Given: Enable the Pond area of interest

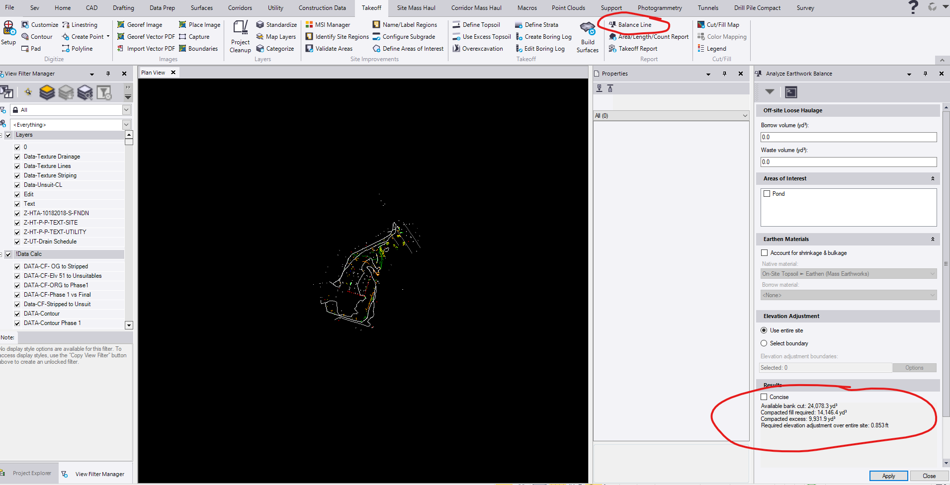Looking at the screenshot, I should tap(767, 193).
